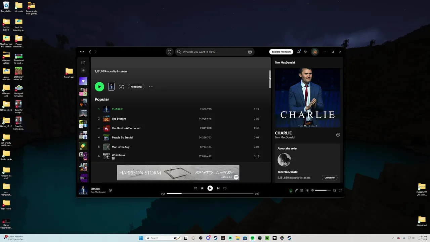Open the Windows Start menu
The height and width of the screenshot is (242, 430).
point(141,238)
